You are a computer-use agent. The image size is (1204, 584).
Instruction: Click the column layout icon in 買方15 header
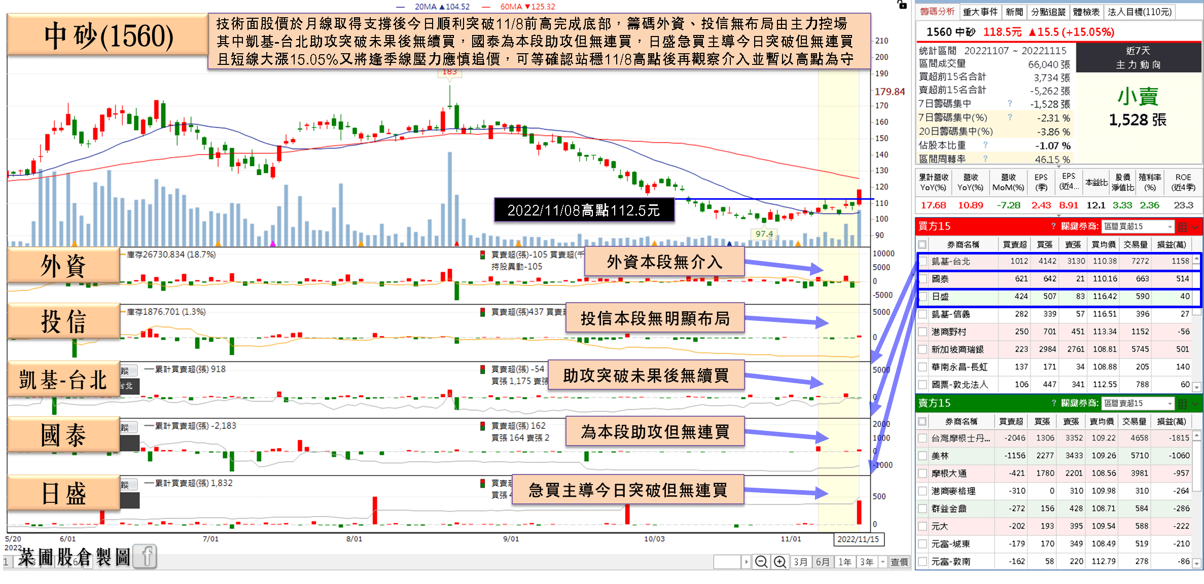click(x=1183, y=227)
